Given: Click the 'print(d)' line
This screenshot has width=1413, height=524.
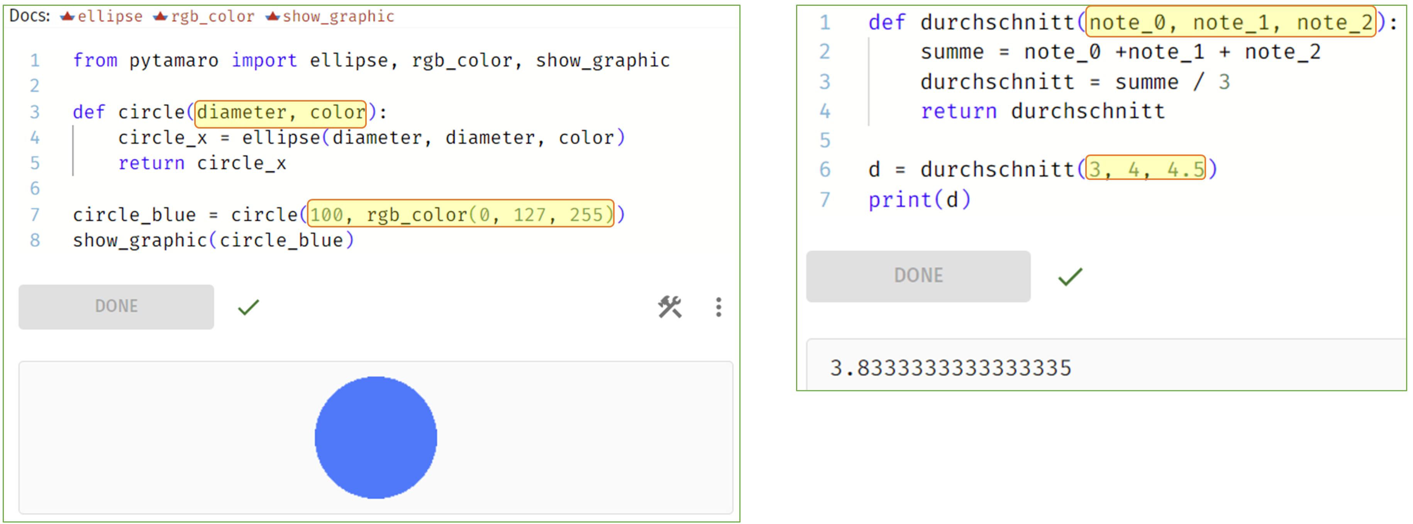Looking at the screenshot, I should click(x=919, y=200).
